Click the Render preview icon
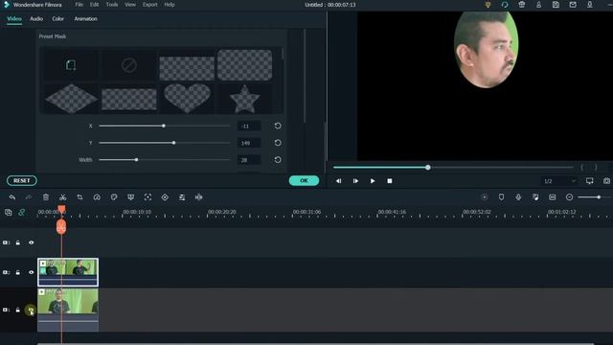The height and width of the screenshot is (345, 613). tap(485, 197)
